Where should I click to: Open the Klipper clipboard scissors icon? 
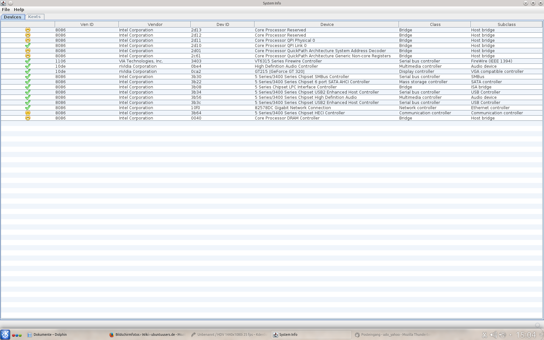click(484, 335)
